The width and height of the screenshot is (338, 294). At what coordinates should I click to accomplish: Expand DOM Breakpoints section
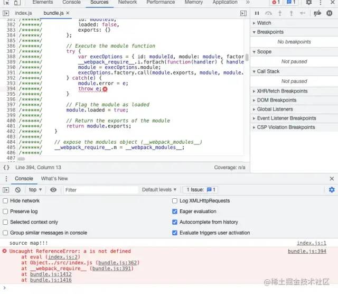(294, 100)
